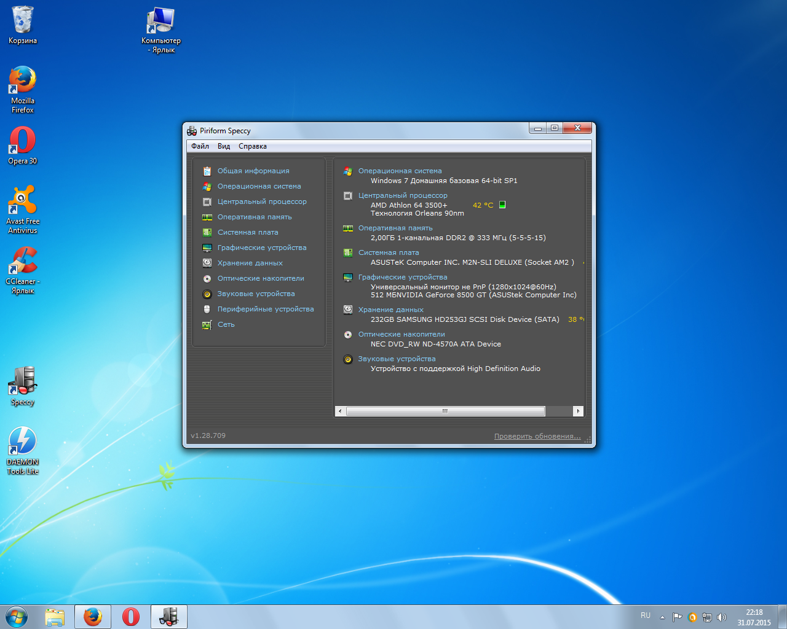The height and width of the screenshot is (629, 787).
Task: Click the AMD Athlon 64 3500+ text
Action: click(409, 205)
